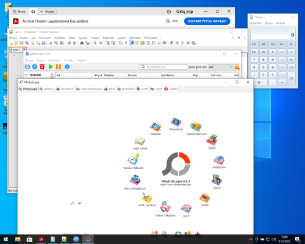The width and height of the screenshot is (305, 244).
Task: Click the orange pause icon in qBittorrent
Action: coord(59,66)
